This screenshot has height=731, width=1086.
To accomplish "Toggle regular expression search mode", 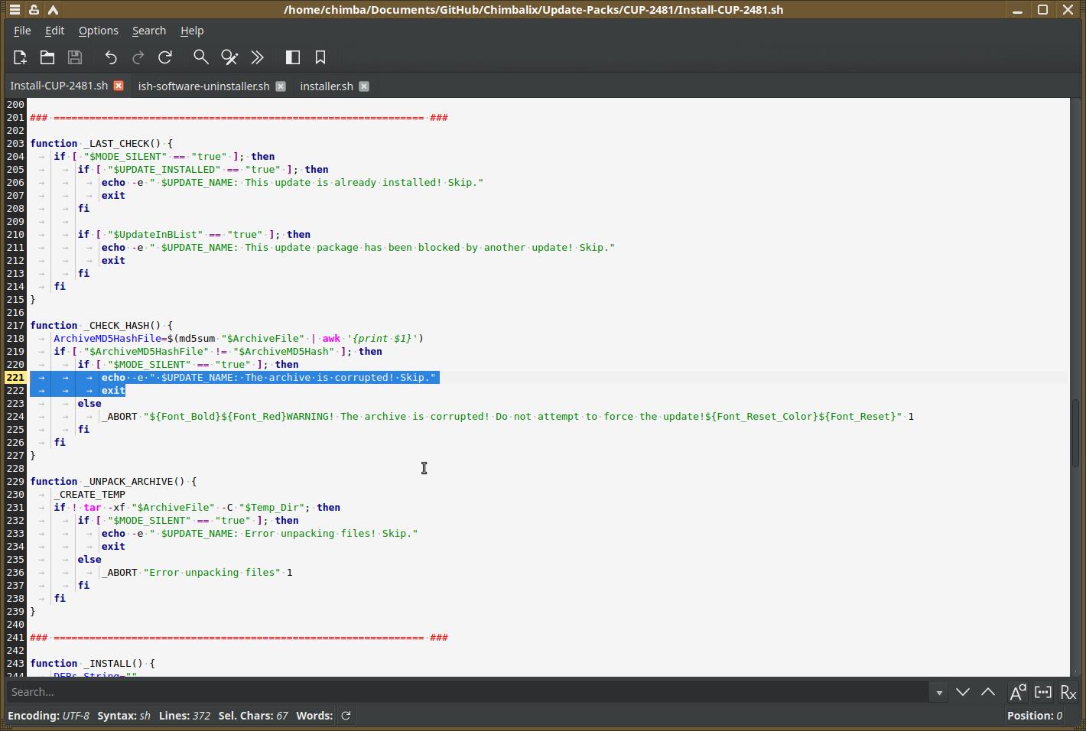I will pyautogui.click(x=1068, y=692).
